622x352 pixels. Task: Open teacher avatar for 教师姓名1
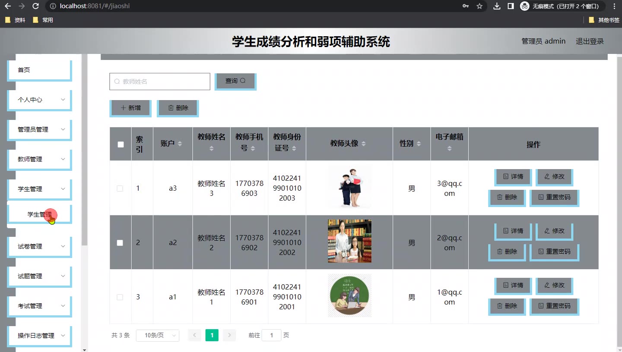tap(349, 295)
